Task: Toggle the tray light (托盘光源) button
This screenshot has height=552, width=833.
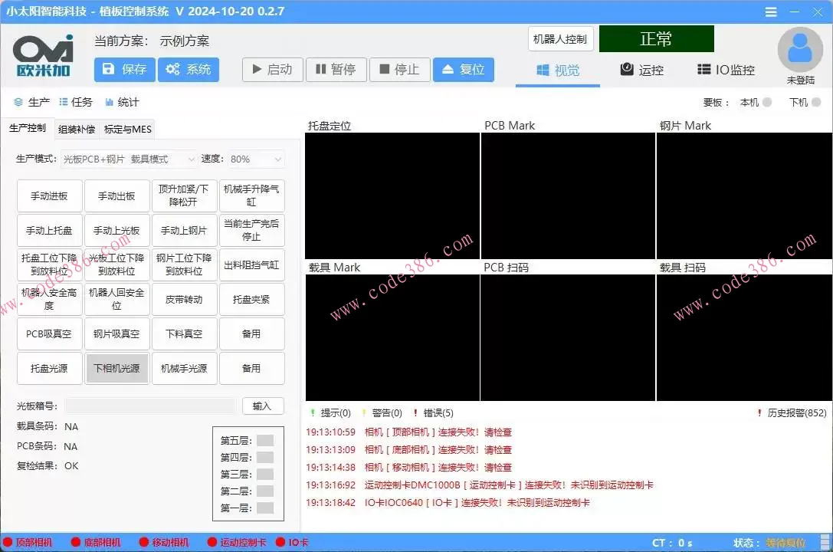Action: 49,369
